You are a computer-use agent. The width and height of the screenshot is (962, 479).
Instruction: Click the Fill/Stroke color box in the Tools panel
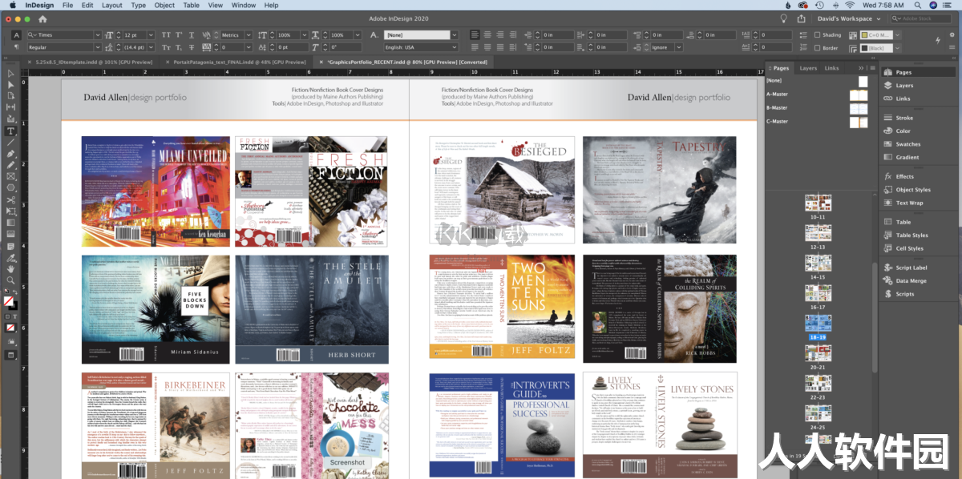point(9,302)
